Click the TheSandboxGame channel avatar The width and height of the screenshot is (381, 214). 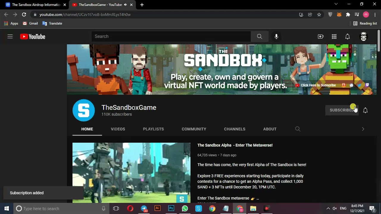click(x=84, y=110)
